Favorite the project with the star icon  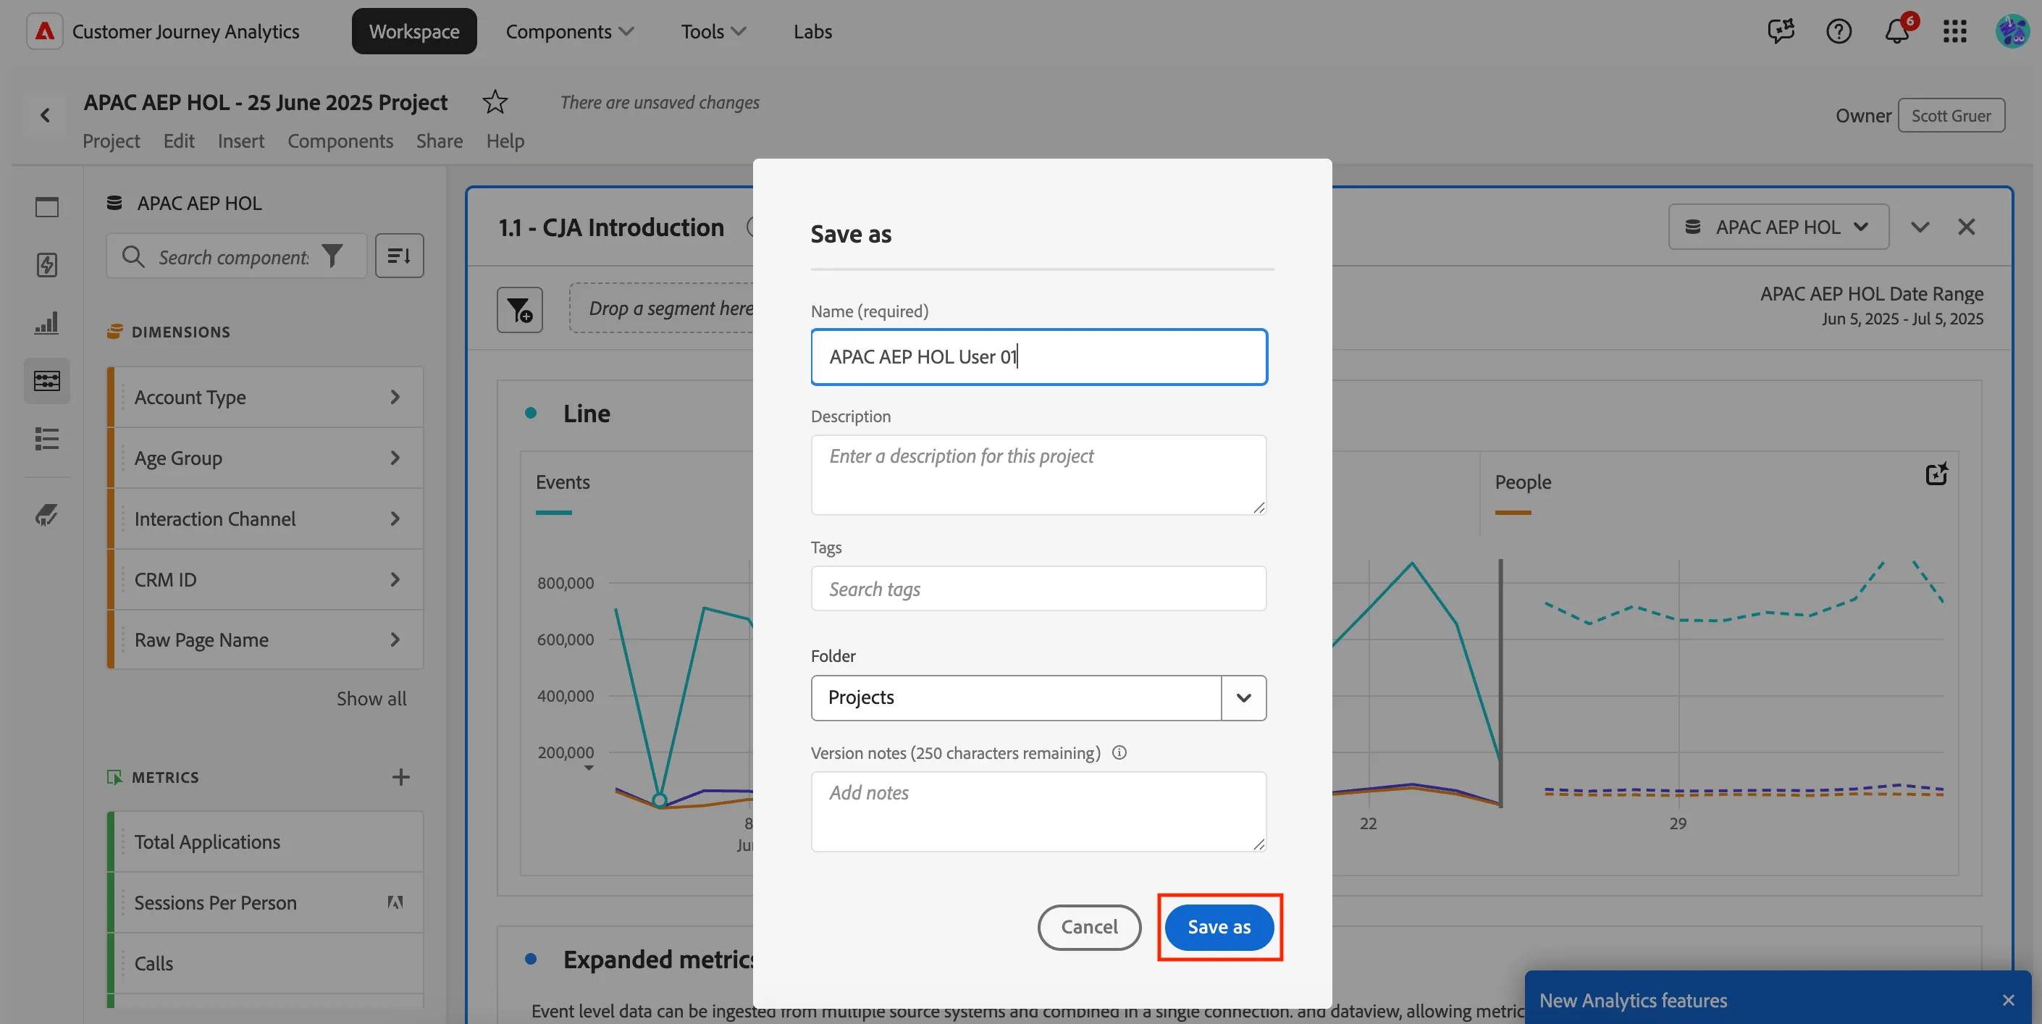[x=495, y=101]
